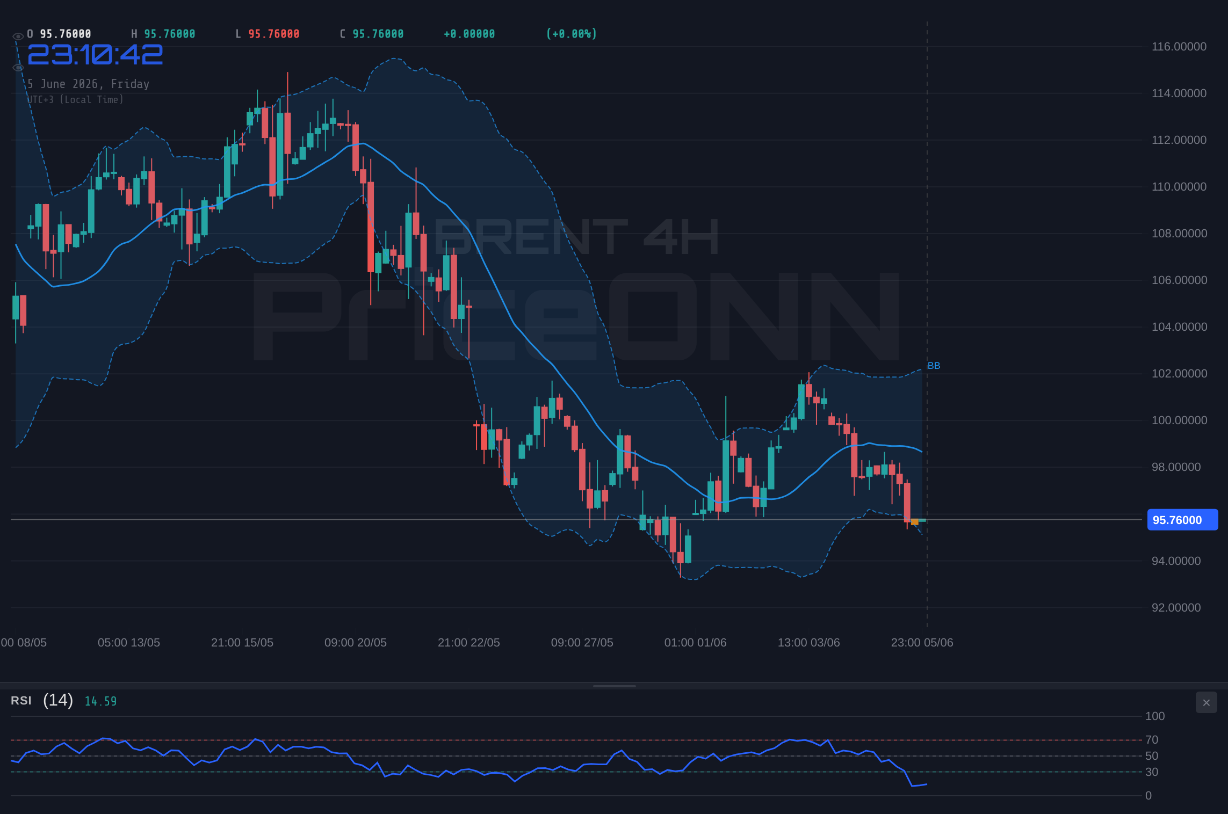Click the 112.00000 price axis label
The height and width of the screenshot is (814, 1228).
pyautogui.click(x=1179, y=140)
